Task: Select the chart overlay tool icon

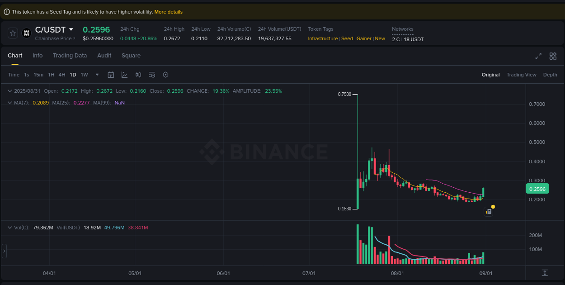Action: (x=124, y=75)
